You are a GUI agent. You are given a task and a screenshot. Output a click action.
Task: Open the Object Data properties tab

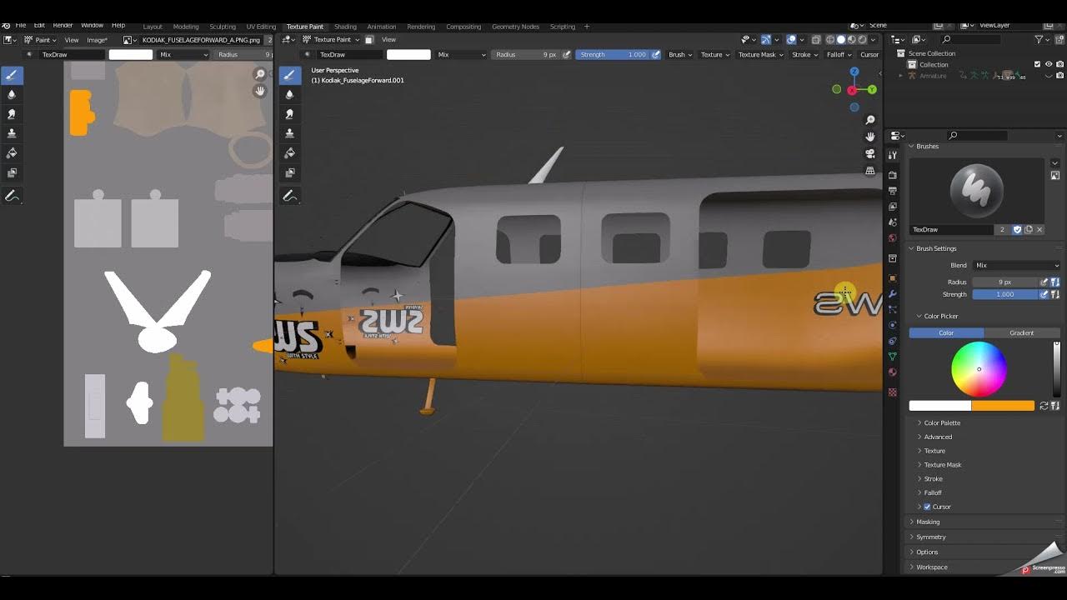click(893, 357)
